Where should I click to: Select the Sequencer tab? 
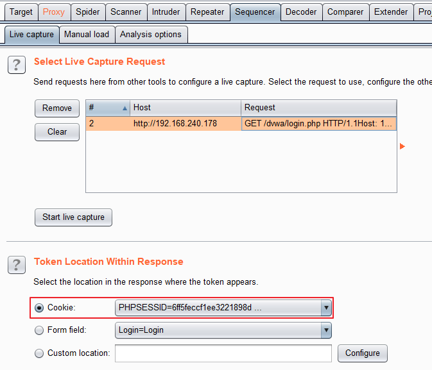255,12
